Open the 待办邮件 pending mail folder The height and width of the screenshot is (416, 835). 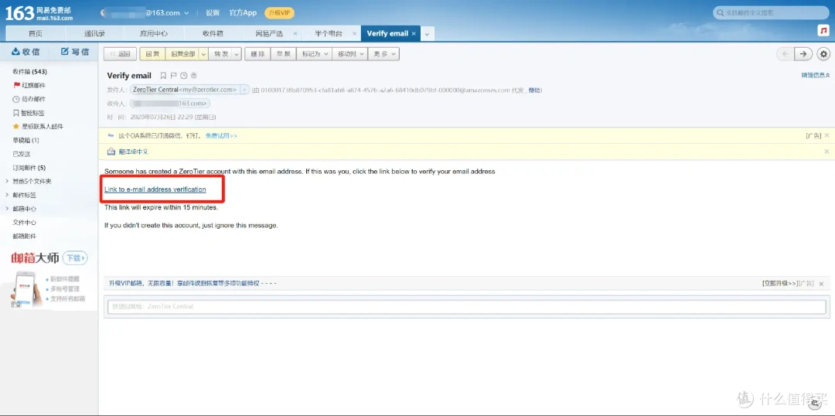pos(29,99)
